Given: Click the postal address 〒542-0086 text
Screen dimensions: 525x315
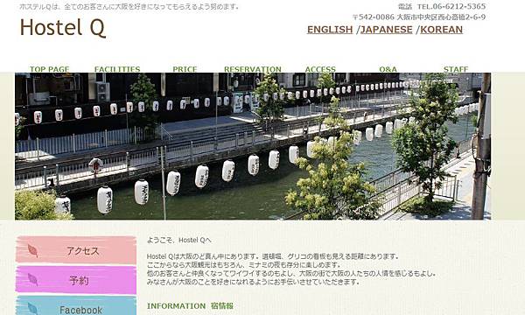Looking at the screenshot, I should coord(419,17).
